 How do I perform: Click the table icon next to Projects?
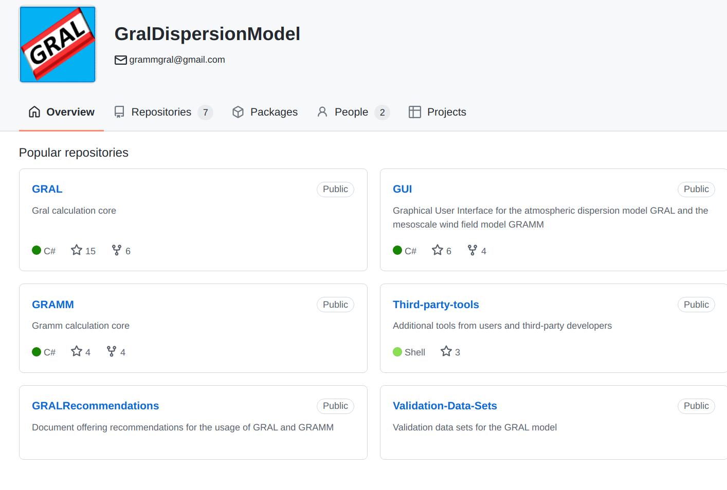click(x=415, y=112)
